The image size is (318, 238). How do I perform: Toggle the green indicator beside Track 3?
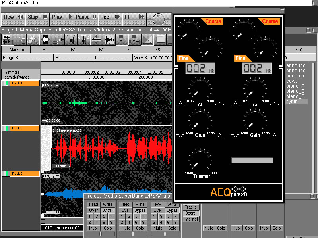tap(7, 173)
